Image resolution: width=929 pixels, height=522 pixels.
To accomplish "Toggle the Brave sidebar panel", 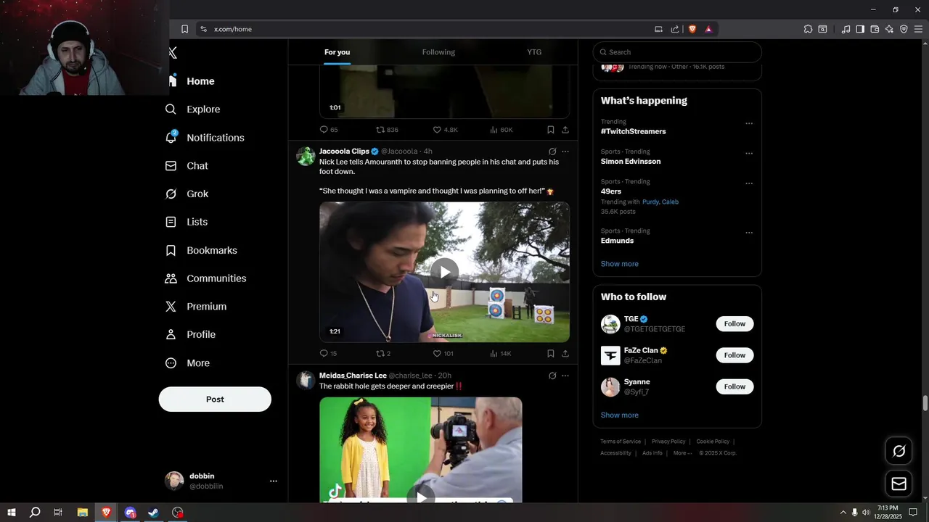I will point(860,29).
